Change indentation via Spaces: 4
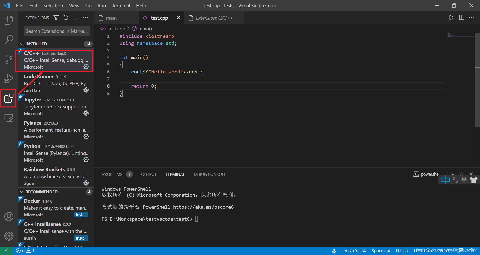Screen dimensions: 480x255 tap(381, 251)
